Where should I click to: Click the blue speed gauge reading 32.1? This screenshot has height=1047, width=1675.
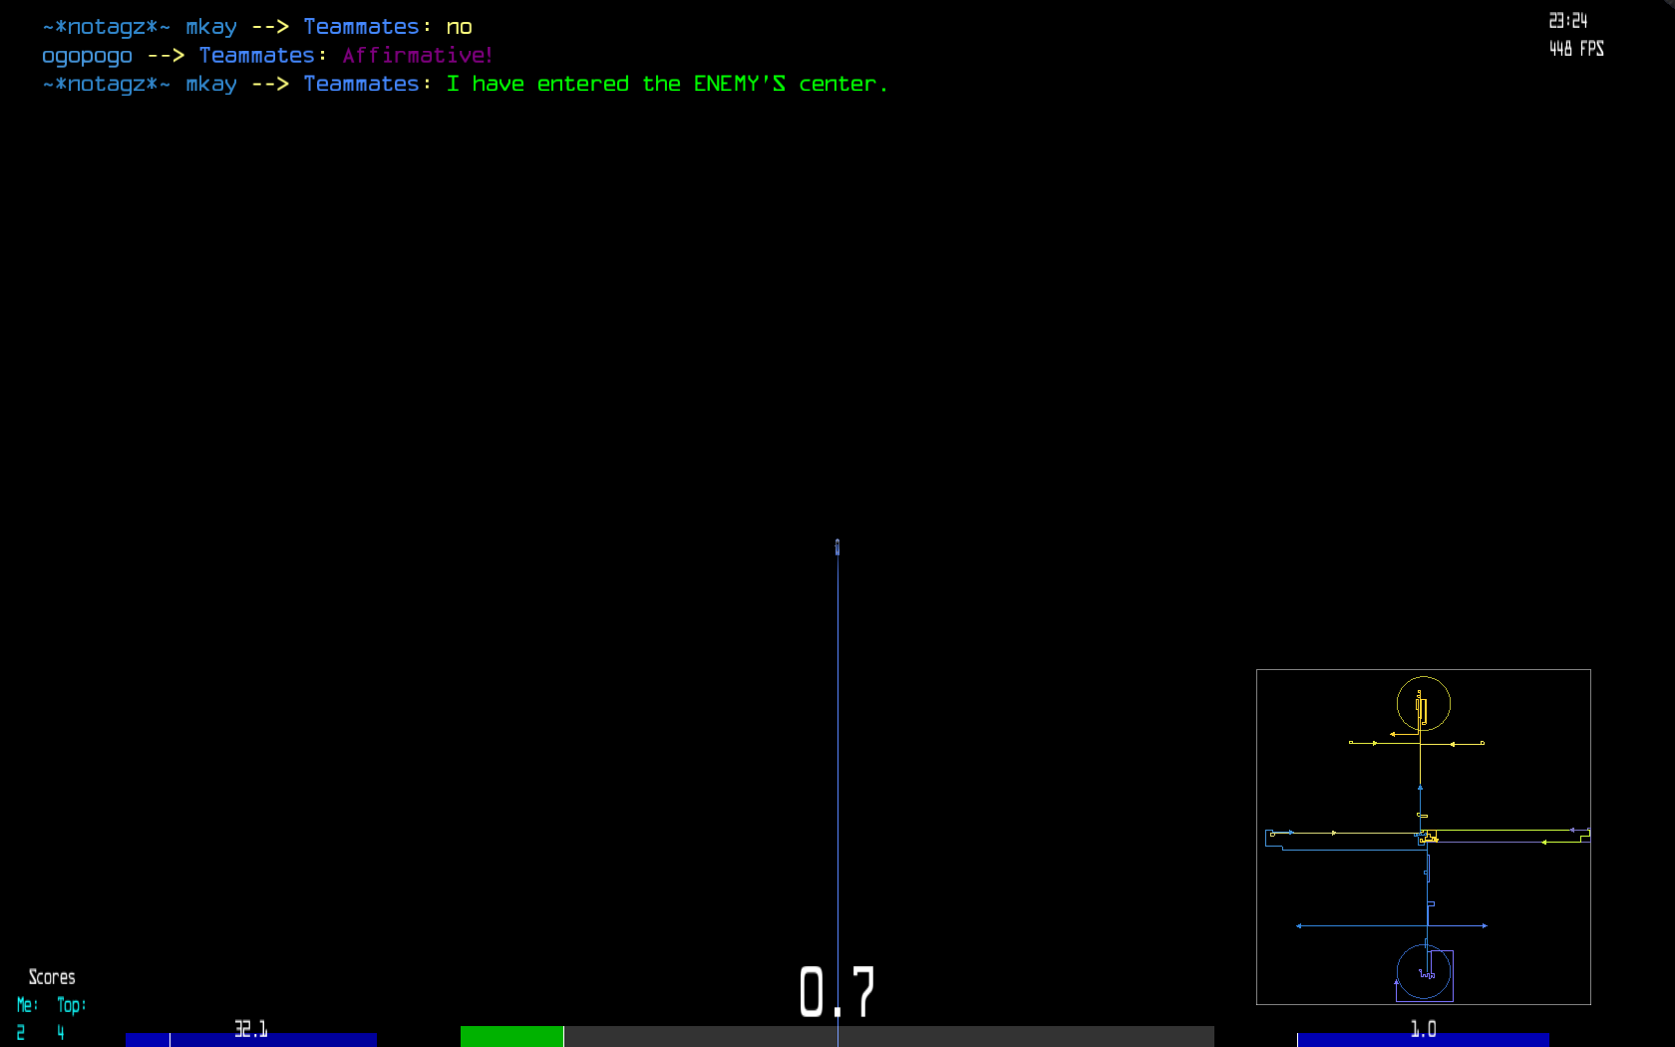(x=250, y=1038)
